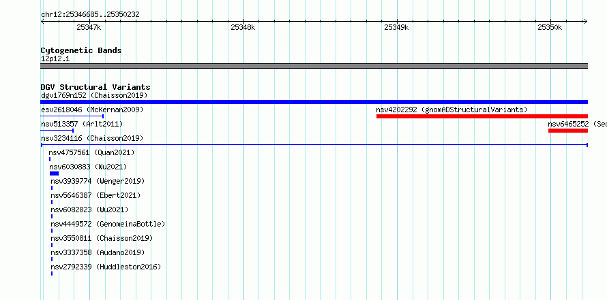
Task: Click the dgv1769n152 (Chaisson2019) label
Action: tap(94, 95)
